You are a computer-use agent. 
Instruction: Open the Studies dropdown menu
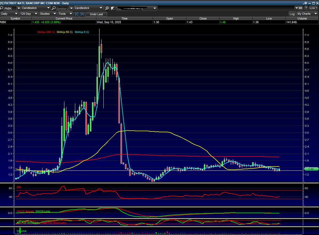coord(48,14)
